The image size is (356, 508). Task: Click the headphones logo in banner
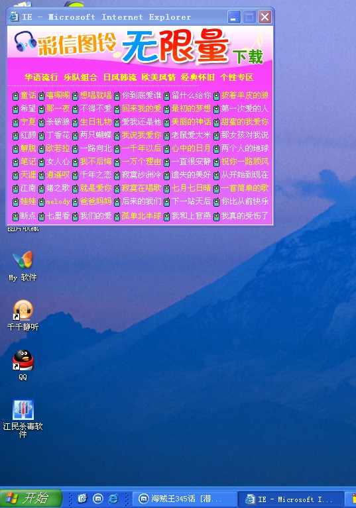[25, 41]
